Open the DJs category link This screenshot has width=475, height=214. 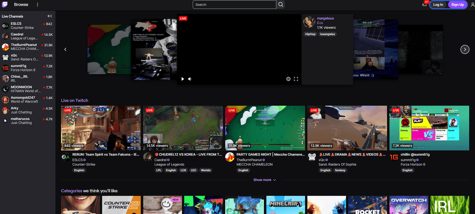click(320, 23)
